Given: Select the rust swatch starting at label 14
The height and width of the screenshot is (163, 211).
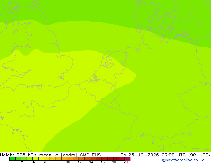Looking at the screenshot, I should [x=93, y=159].
